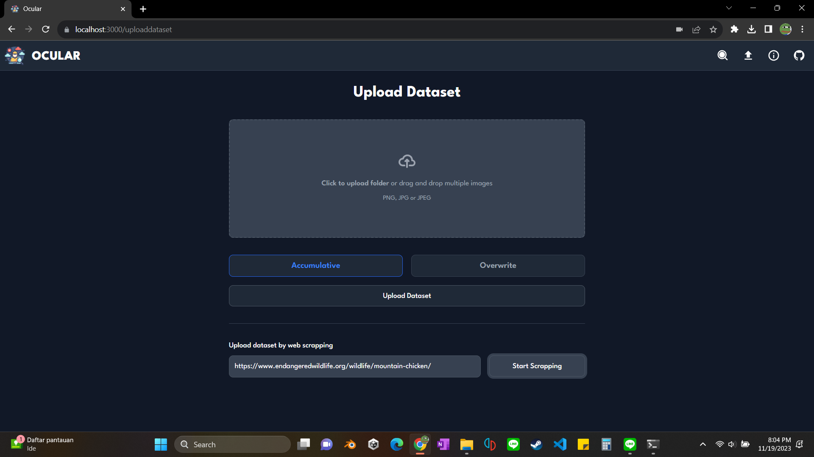Click the web scraping URL input field
The image size is (814, 457).
coord(354,366)
